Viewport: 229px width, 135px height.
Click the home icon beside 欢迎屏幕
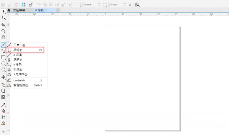[9, 10]
